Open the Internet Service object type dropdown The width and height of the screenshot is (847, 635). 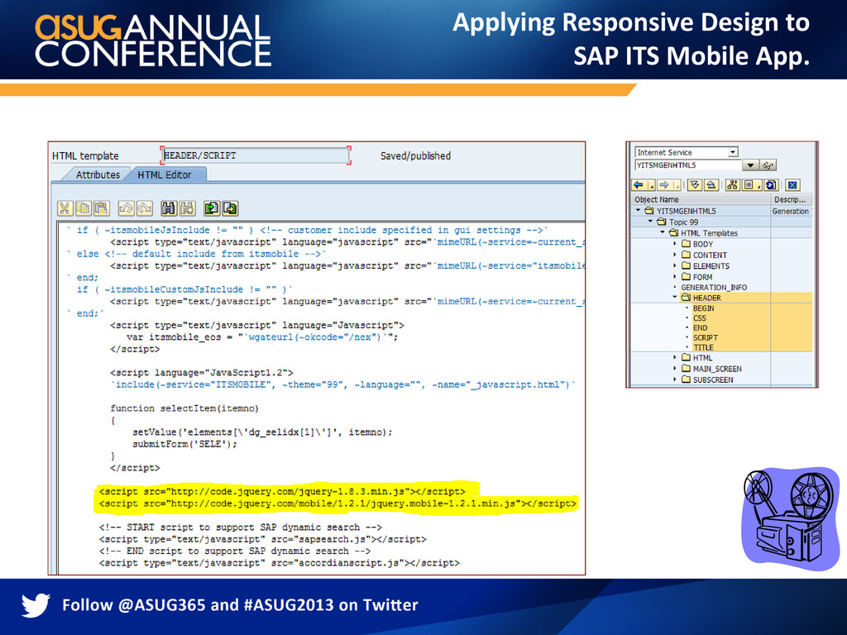[733, 152]
